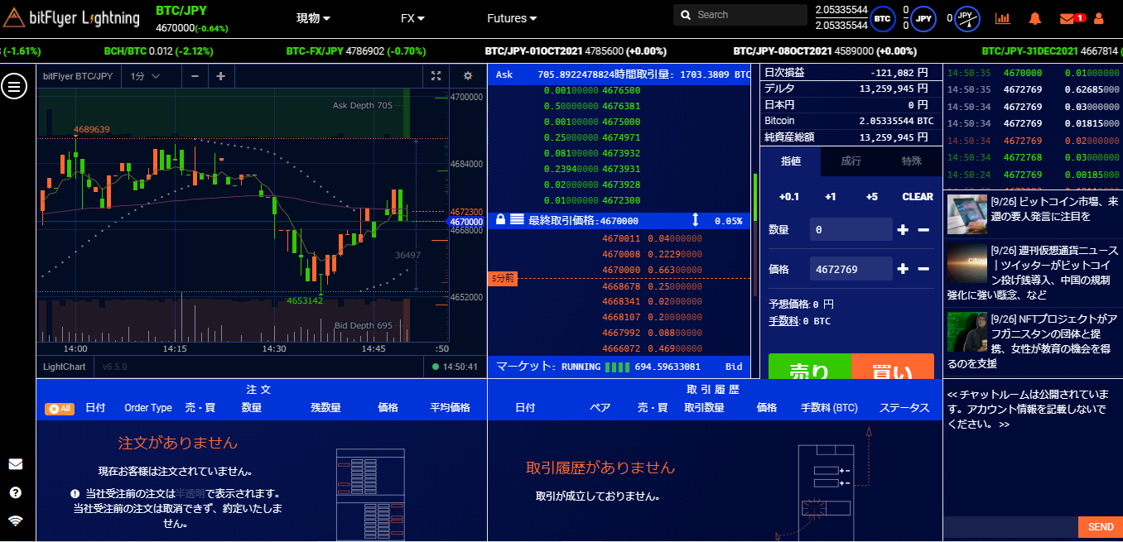Click Order Type column header
The width and height of the screenshot is (1123, 542).
click(x=148, y=408)
